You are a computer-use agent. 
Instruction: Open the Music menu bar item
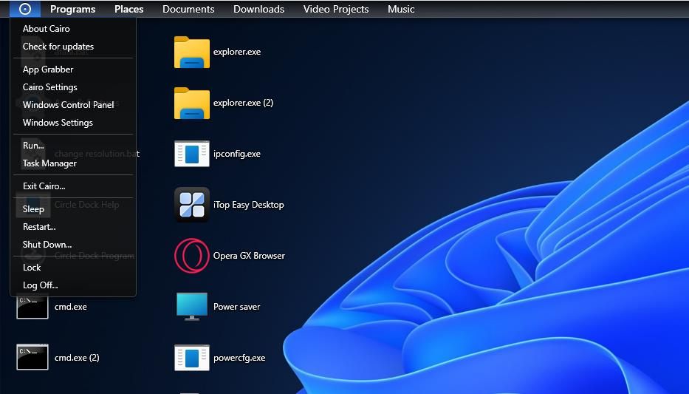(401, 9)
